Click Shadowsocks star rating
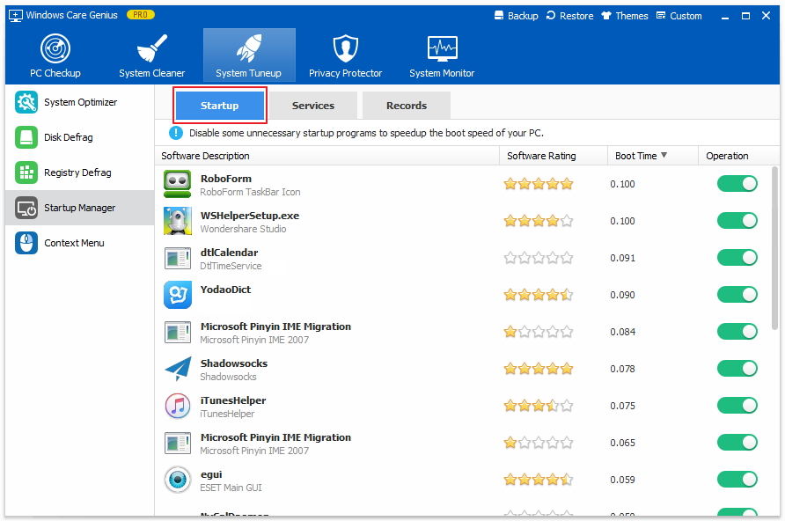 (x=539, y=369)
